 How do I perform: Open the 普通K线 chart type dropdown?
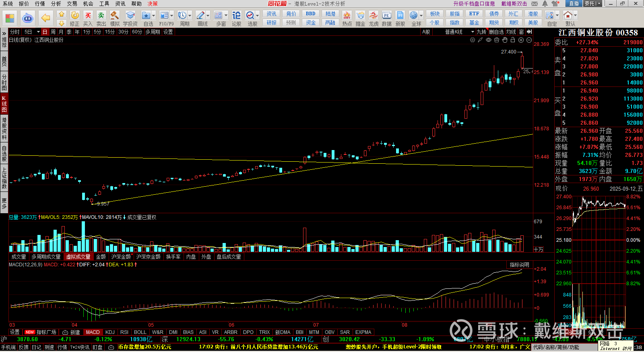(459, 32)
